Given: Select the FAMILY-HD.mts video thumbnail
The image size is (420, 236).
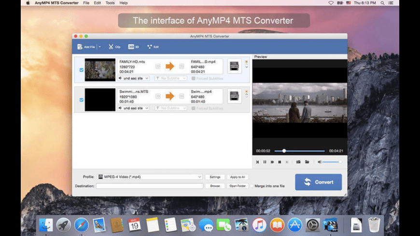Looking at the screenshot, I should point(100,70).
